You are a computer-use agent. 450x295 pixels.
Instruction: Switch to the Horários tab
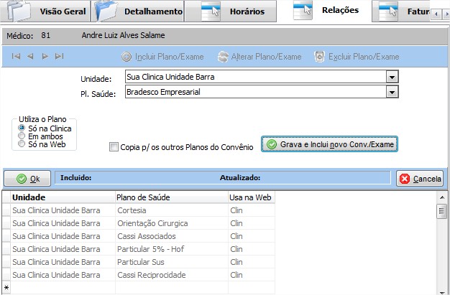tap(240, 11)
